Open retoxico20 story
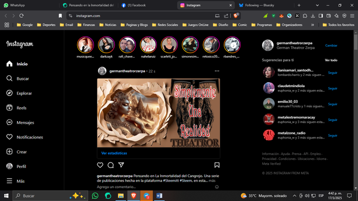The height and width of the screenshot is (201, 358). [211, 45]
